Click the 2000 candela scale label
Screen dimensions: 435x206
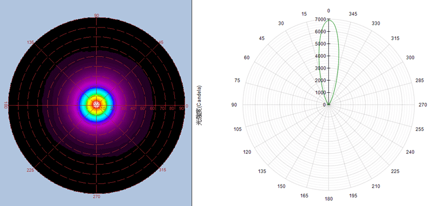pos(321,80)
